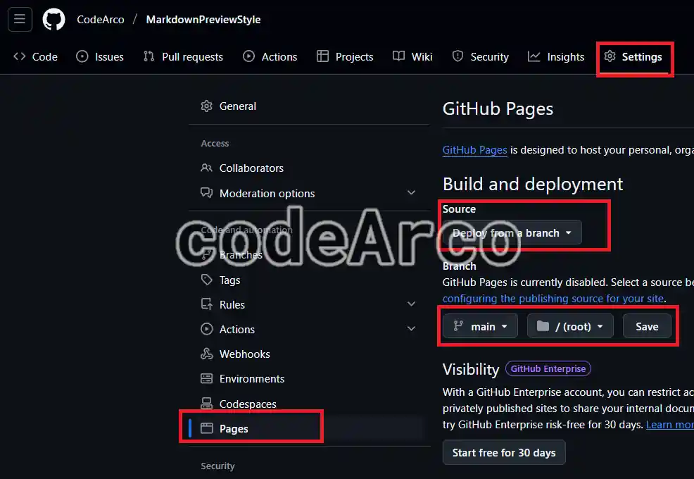Open the Settings tab

633,57
